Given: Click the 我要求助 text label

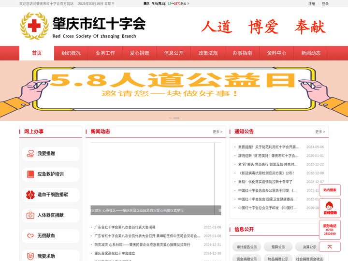Looking at the screenshot, I should pos(46,256).
